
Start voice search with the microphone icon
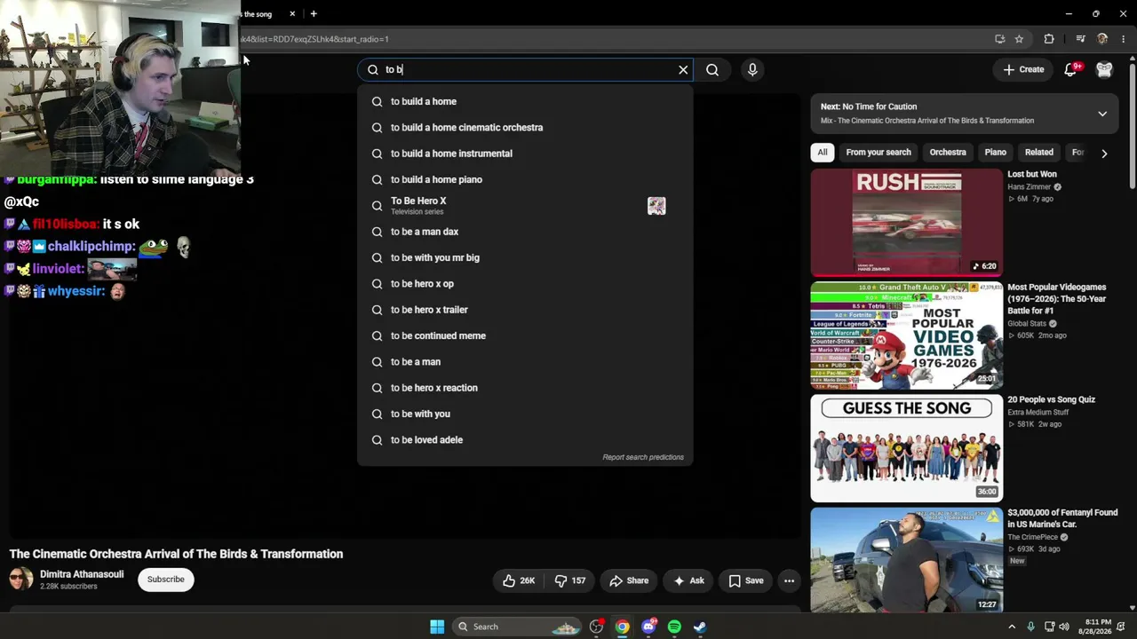point(752,69)
